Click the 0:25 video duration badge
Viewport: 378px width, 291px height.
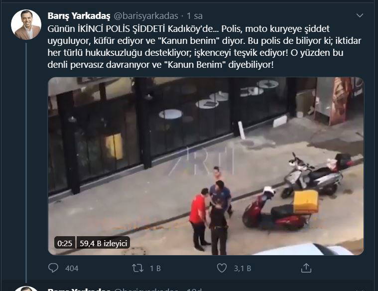coord(65,243)
